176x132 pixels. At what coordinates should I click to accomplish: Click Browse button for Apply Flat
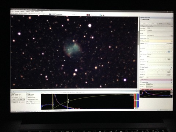148,87
